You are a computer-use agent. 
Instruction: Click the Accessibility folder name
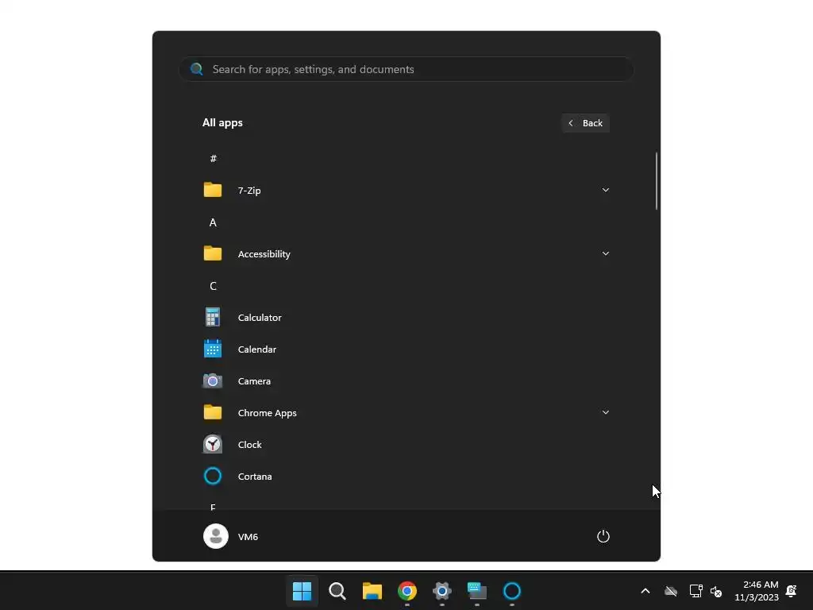pos(264,254)
